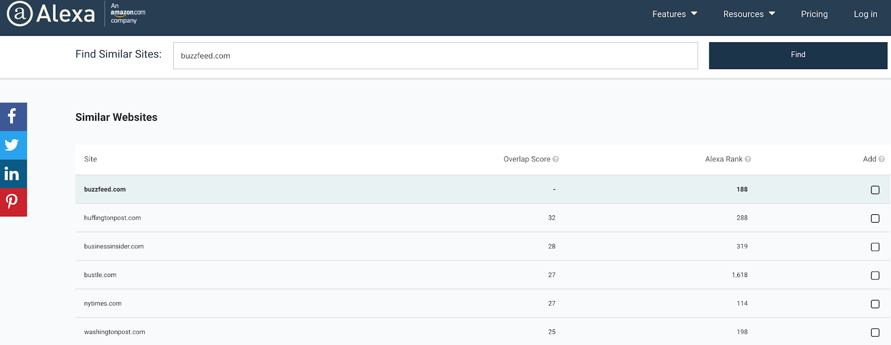
Task: Share page on Pinterest
Action: point(13,202)
